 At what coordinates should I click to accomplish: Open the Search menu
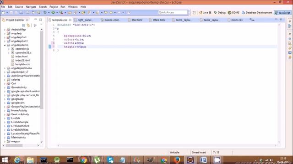click(43, 7)
